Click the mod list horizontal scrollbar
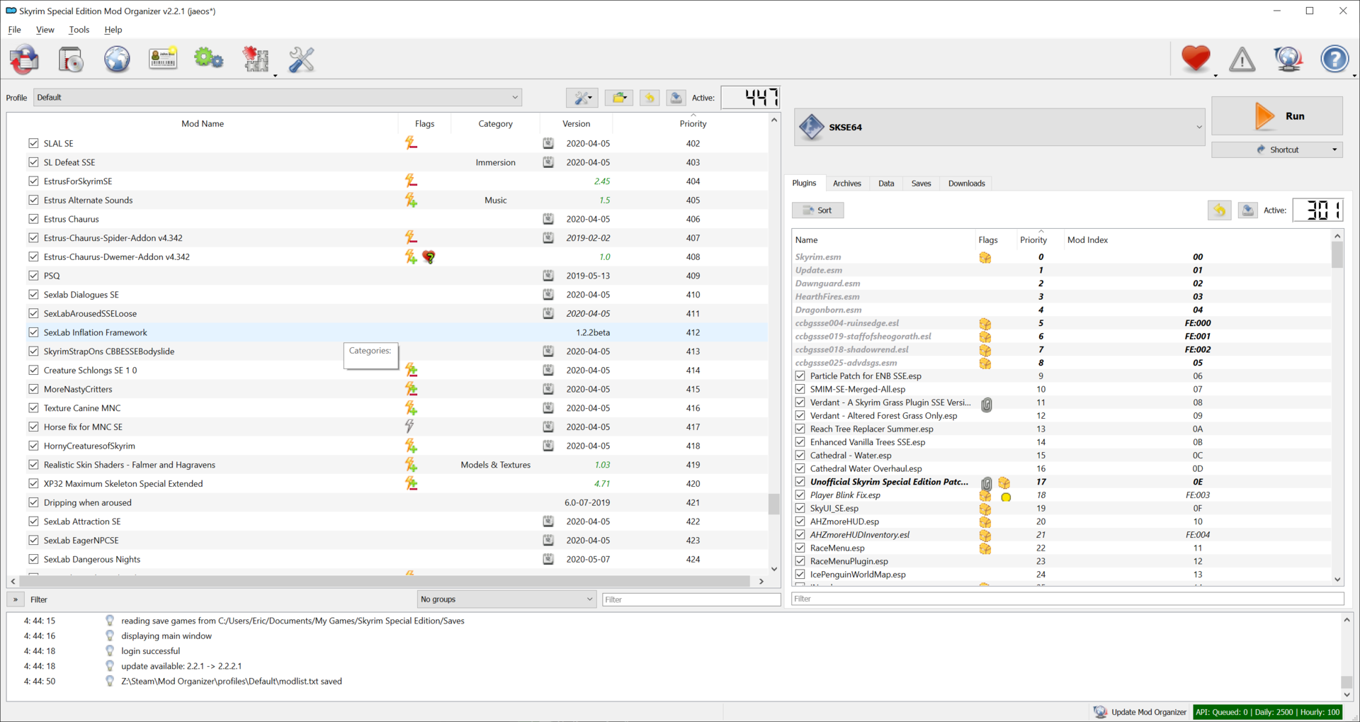Image resolution: width=1360 pixels, height=722 pixels. point(385,581)
